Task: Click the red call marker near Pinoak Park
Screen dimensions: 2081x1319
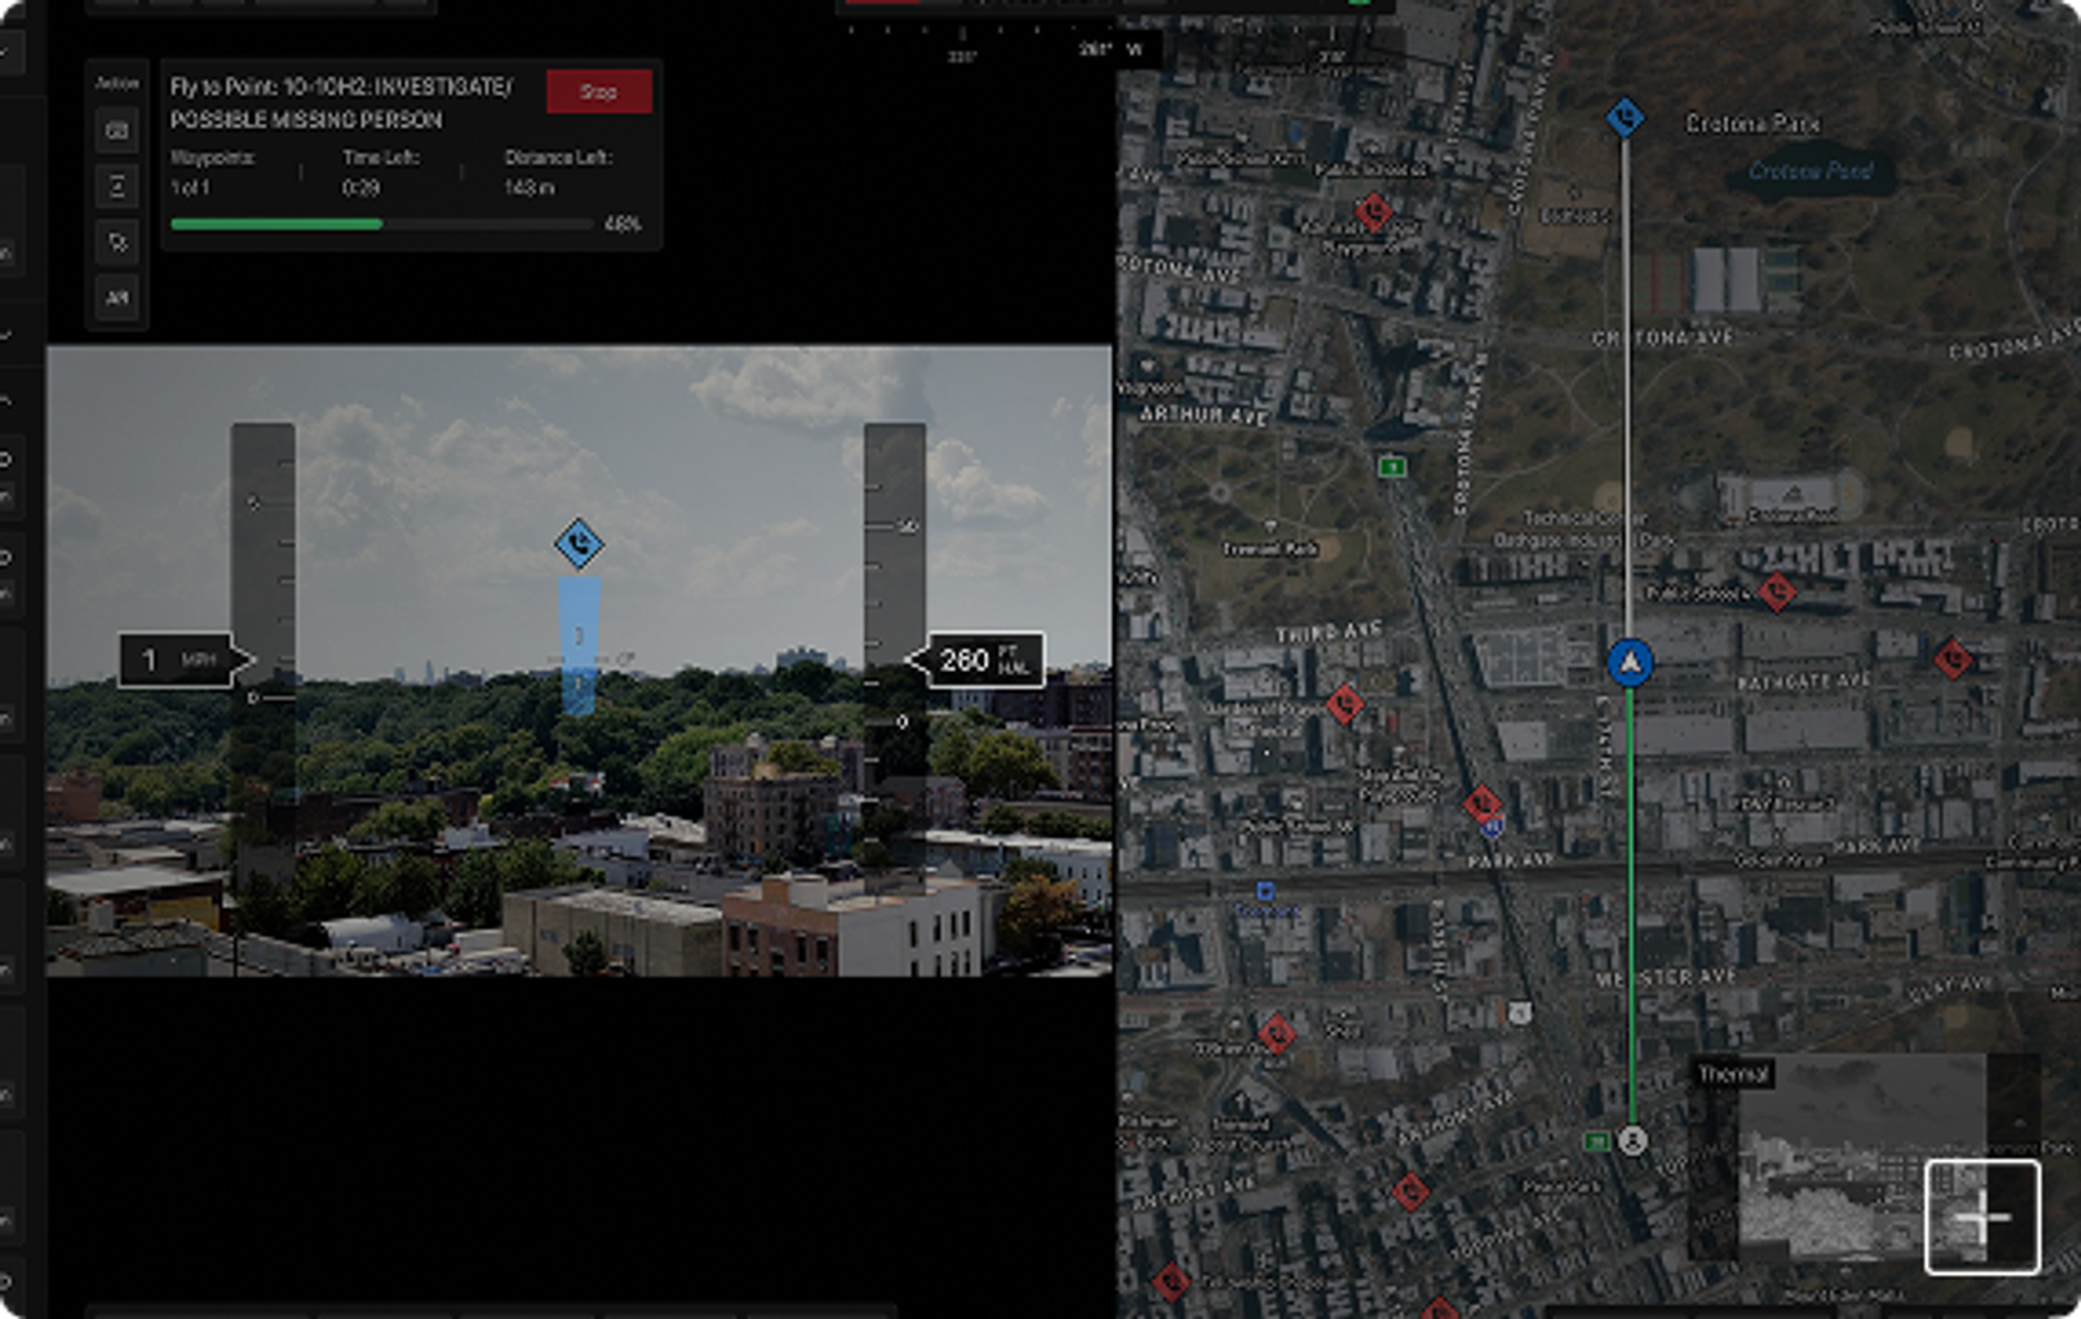Action: click(x=1410, y=1192)
